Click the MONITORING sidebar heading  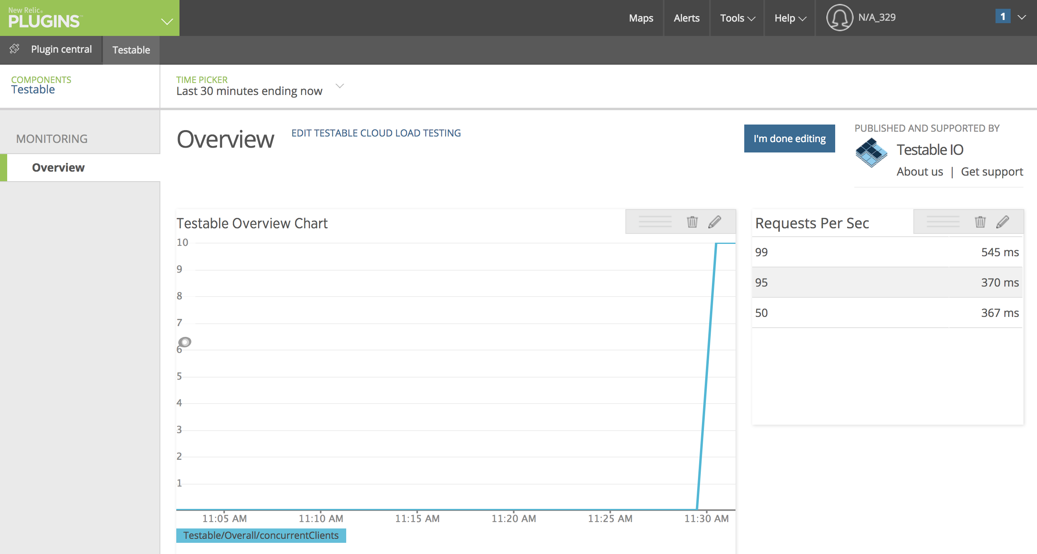[x=51, y=139]
